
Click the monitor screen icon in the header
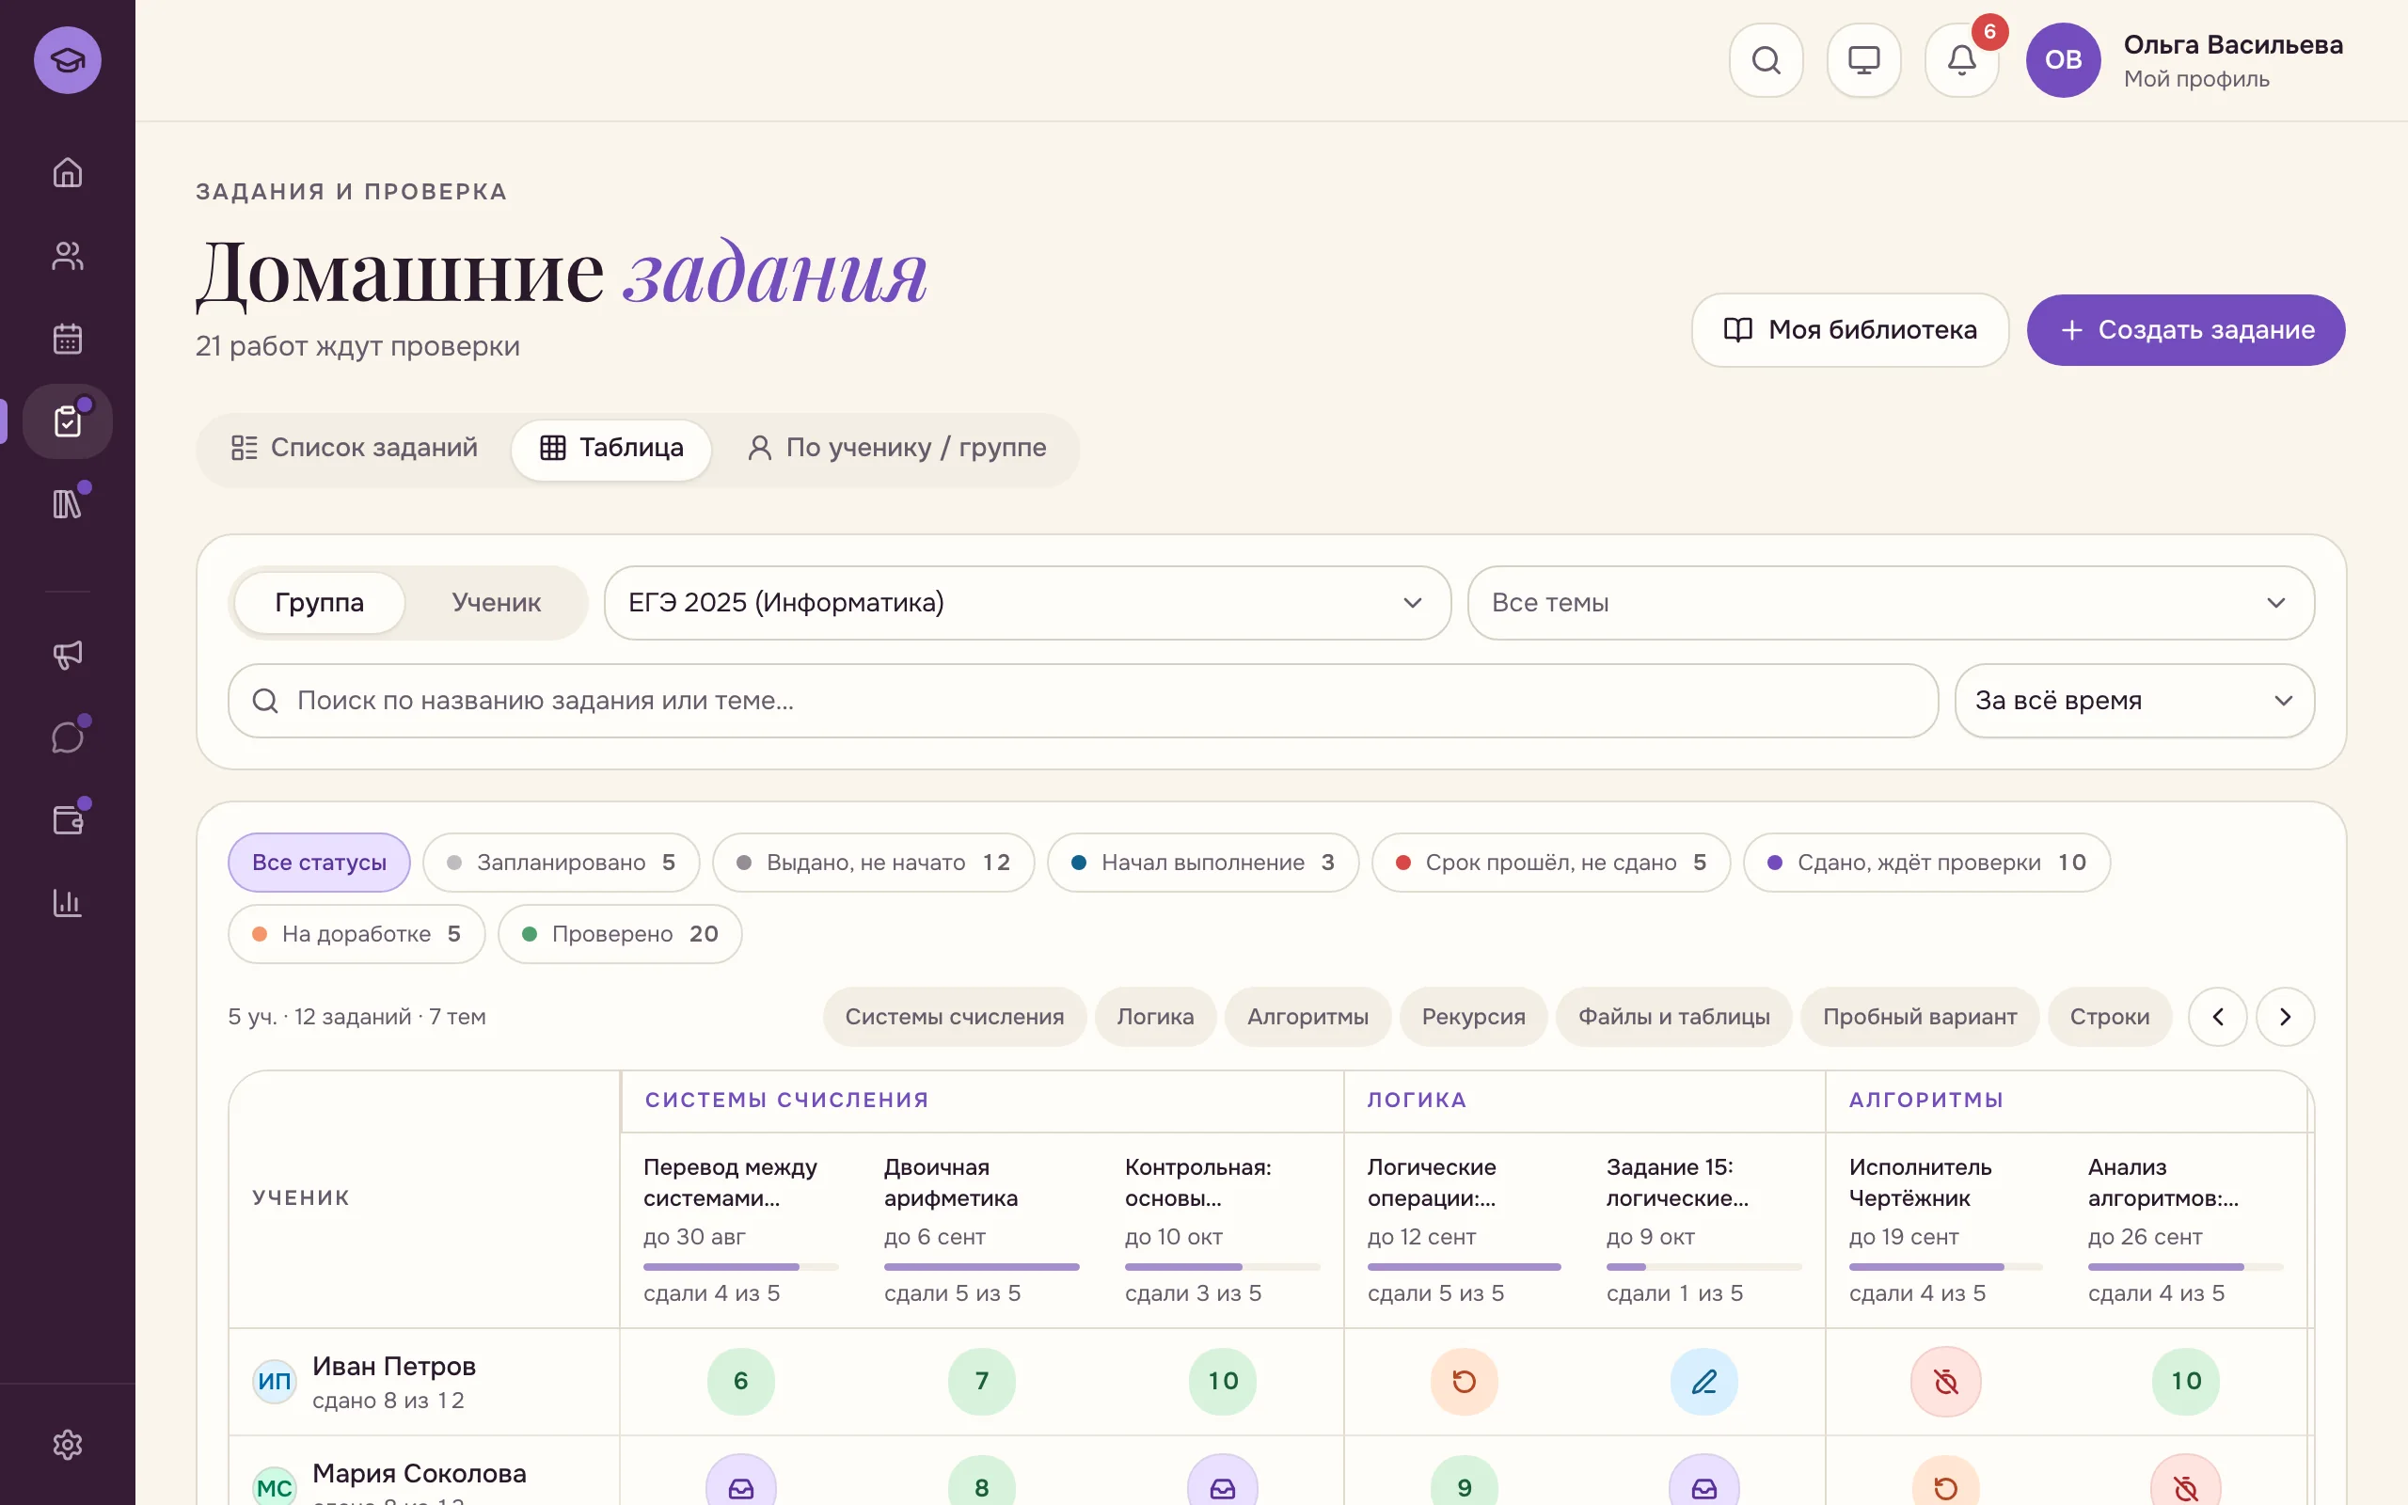[x=1863, y=59]
